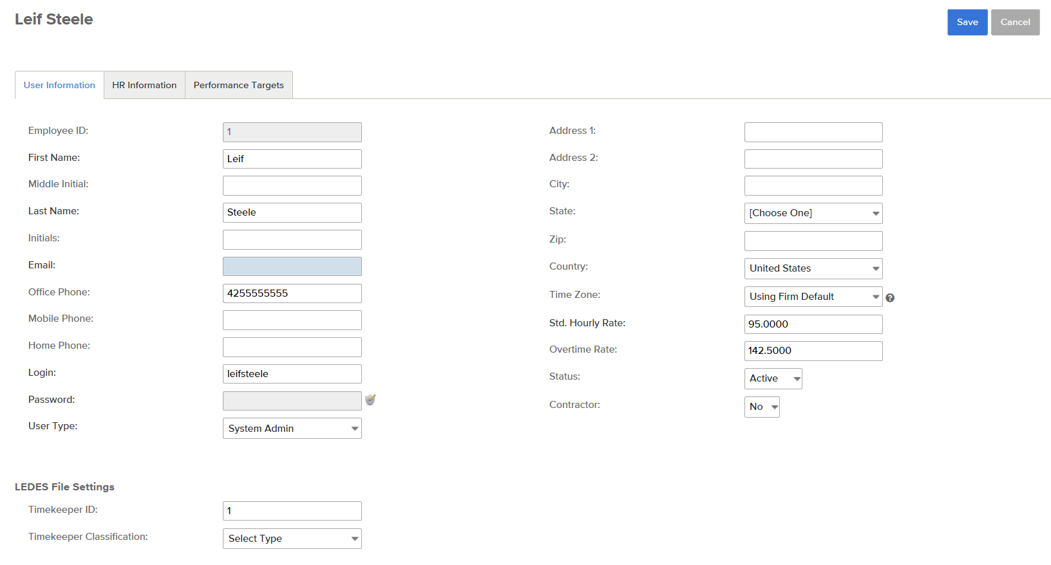The image size is (1051, 565).
Task: Click the Address 2 input field
Action: coord(813,159)
